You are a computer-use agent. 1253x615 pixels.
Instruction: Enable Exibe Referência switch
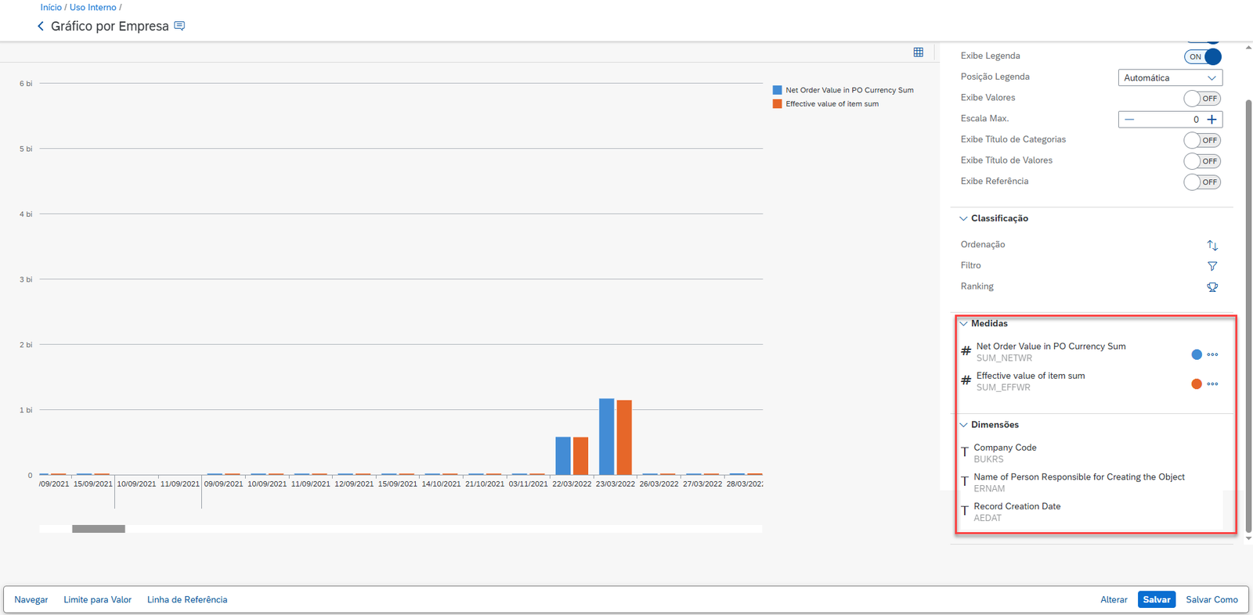click(x=1202, y=182)
